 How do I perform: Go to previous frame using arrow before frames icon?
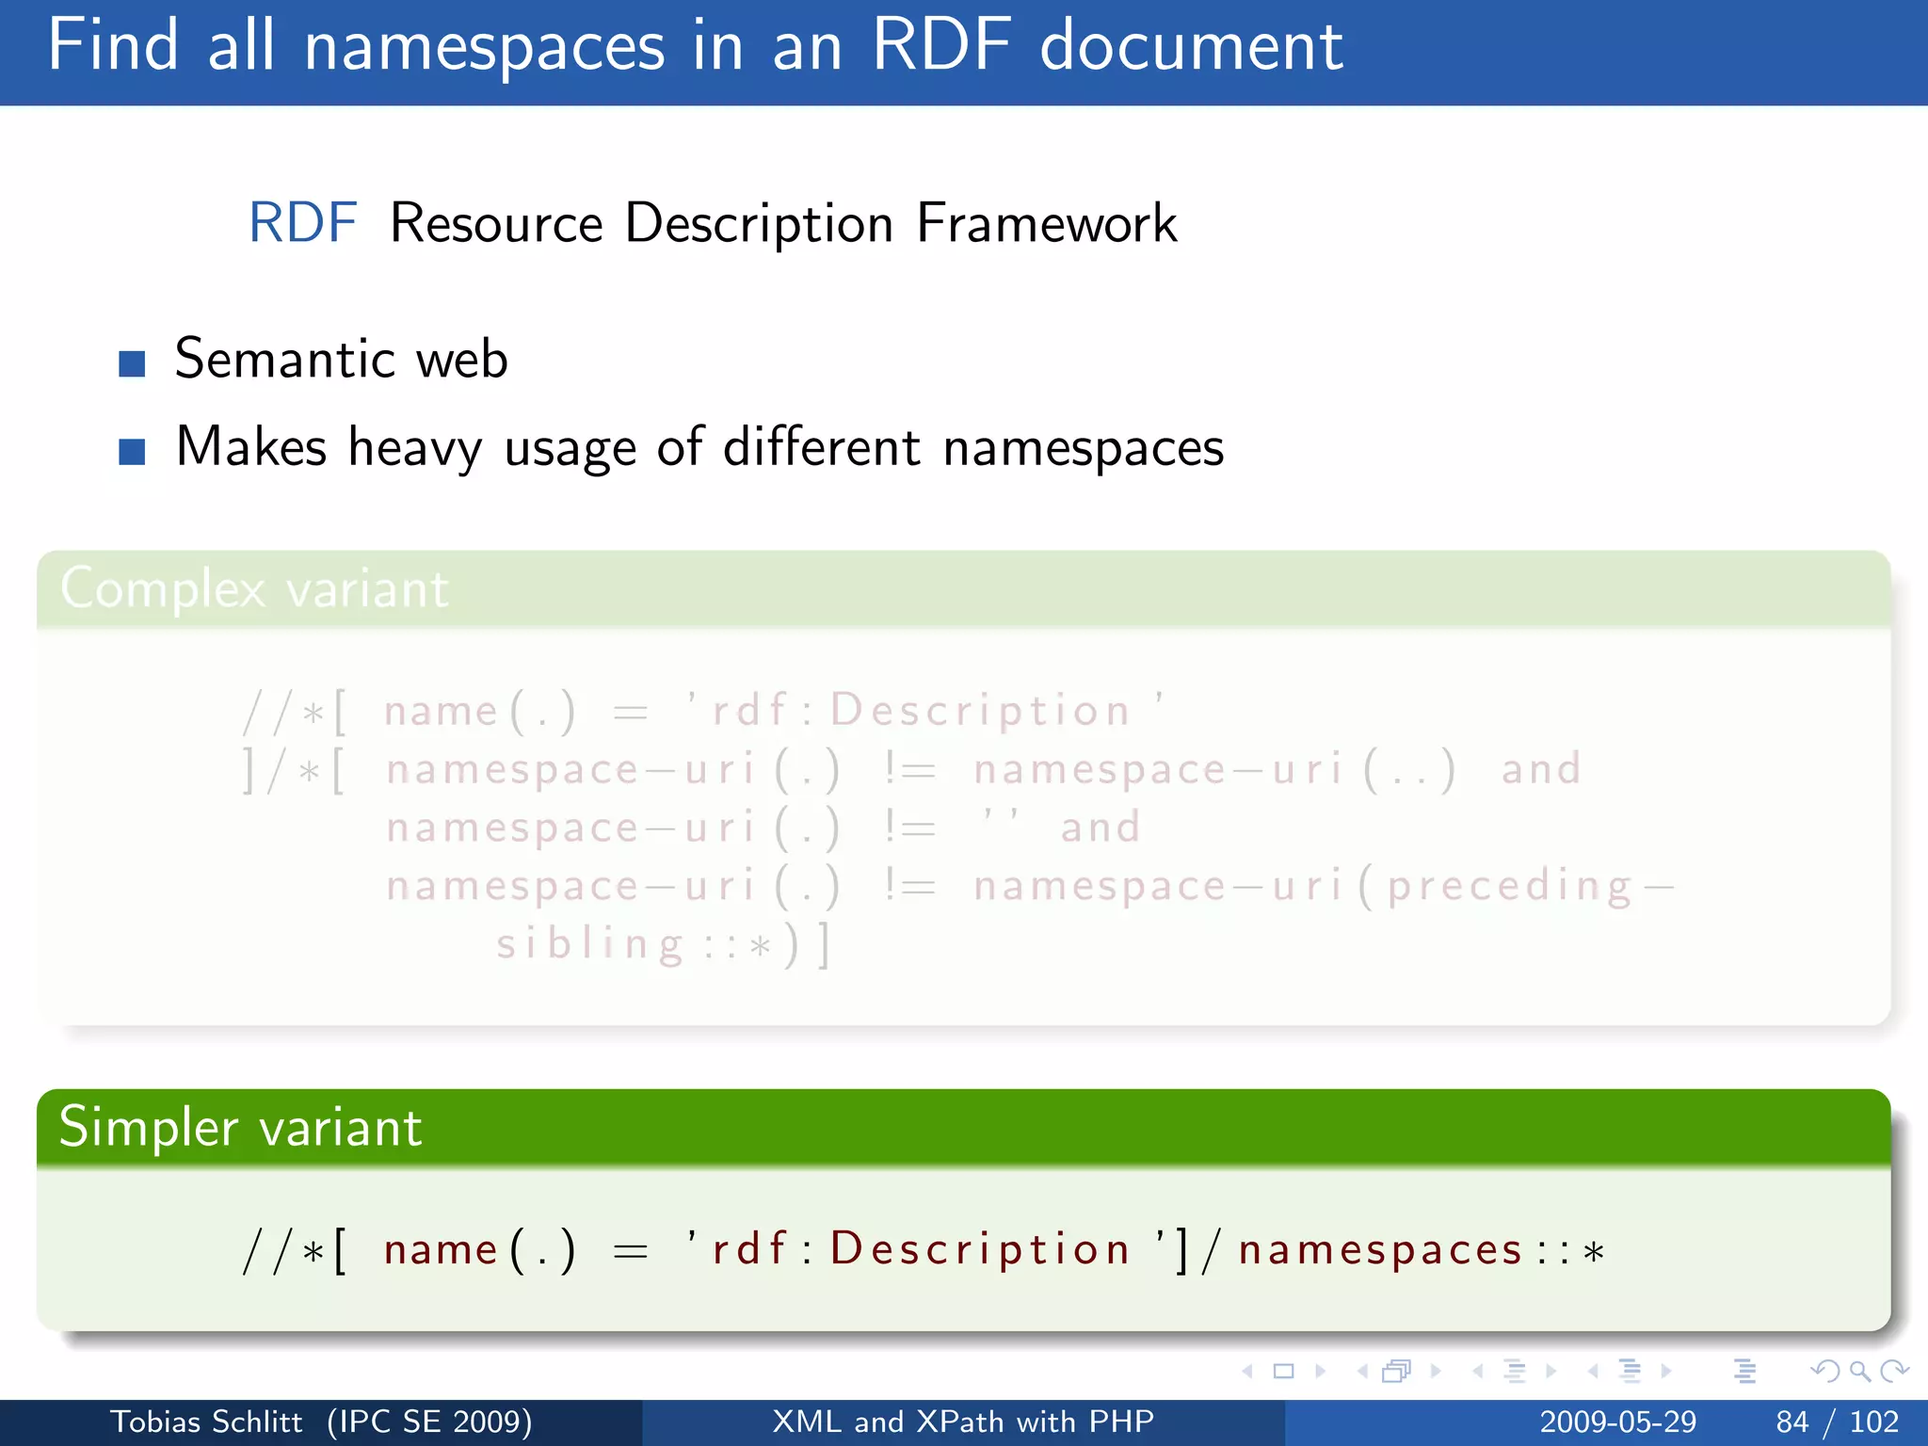1361,1372
